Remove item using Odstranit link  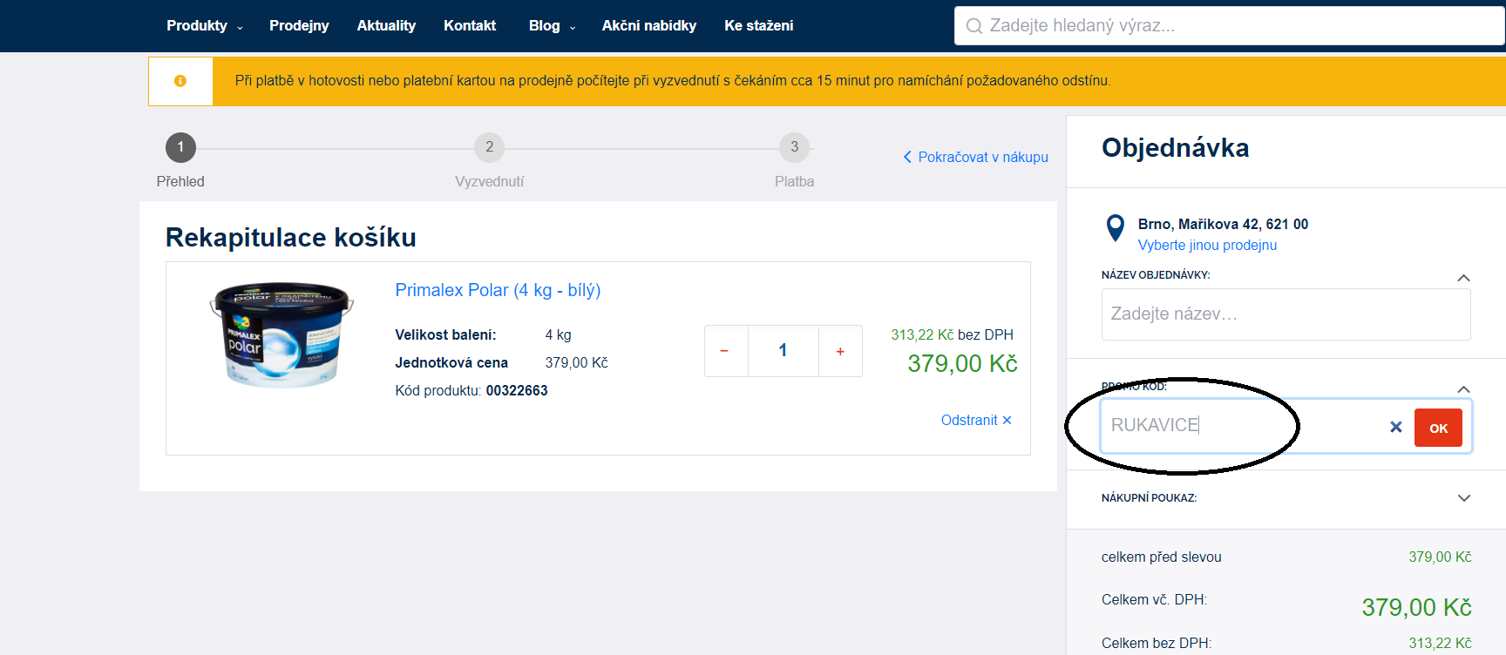click(x=975, y=420)
